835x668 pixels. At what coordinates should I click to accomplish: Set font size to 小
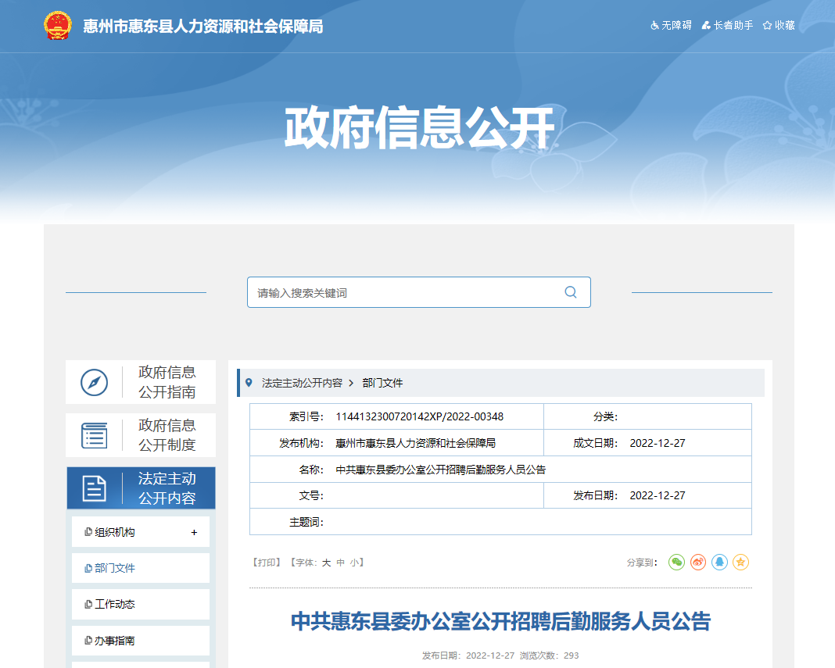point(354,563)
